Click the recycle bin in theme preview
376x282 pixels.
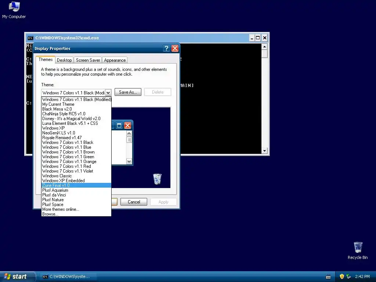(157, 179)
